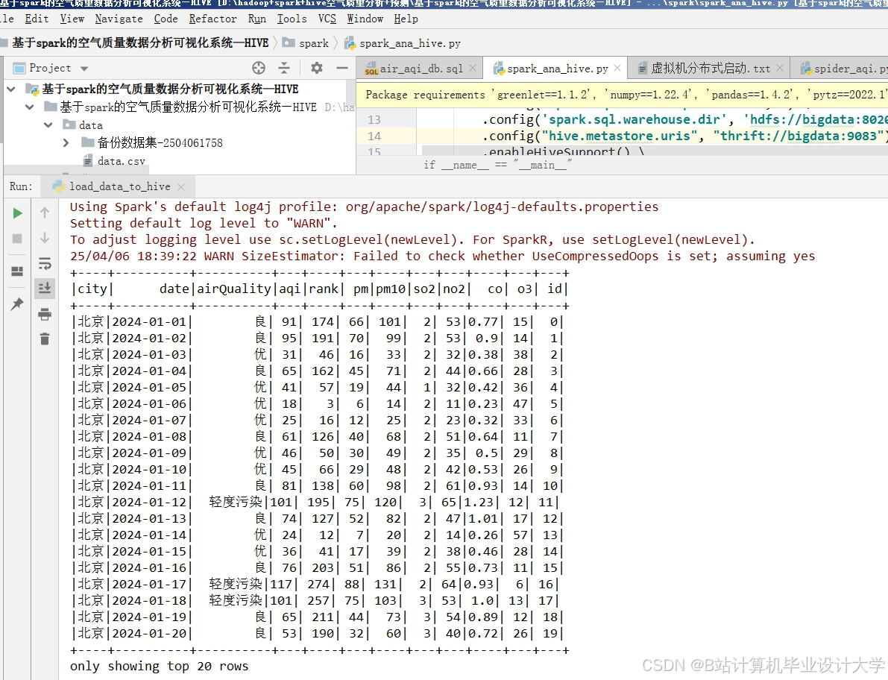Click the 2024-01-17 table row

(315, 585)
